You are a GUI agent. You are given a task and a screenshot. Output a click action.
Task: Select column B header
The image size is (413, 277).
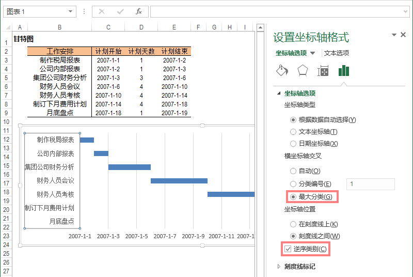[59, 27]
